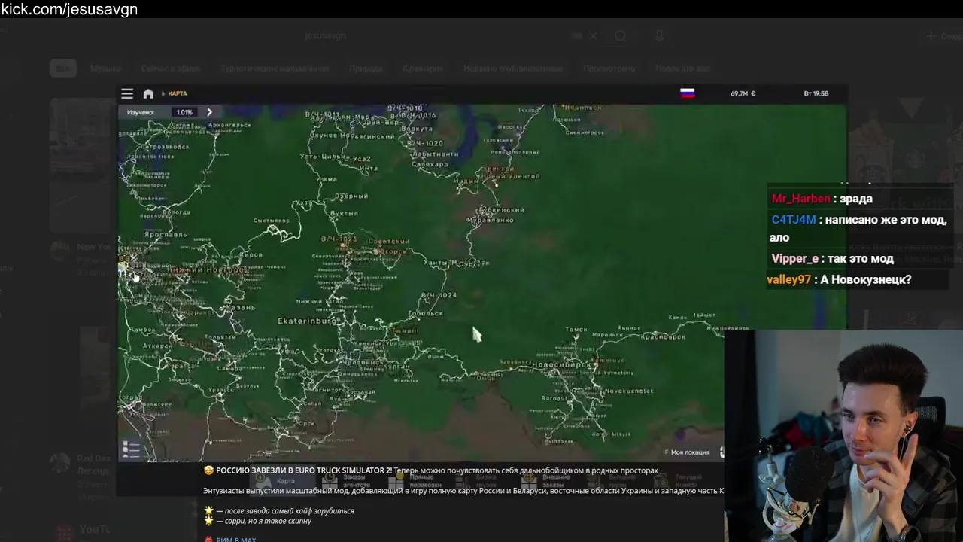Click the Киров city label on the map
Viewport: 963px width, 542px height.
click(252, 255)
